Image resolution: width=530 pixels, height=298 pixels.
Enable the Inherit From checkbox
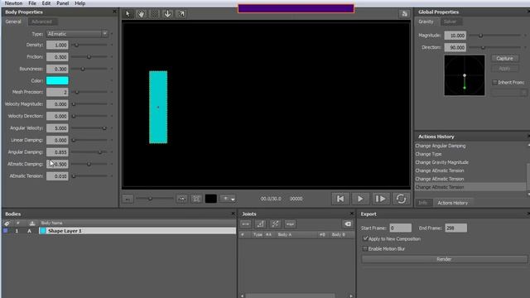tap(495, 82)
